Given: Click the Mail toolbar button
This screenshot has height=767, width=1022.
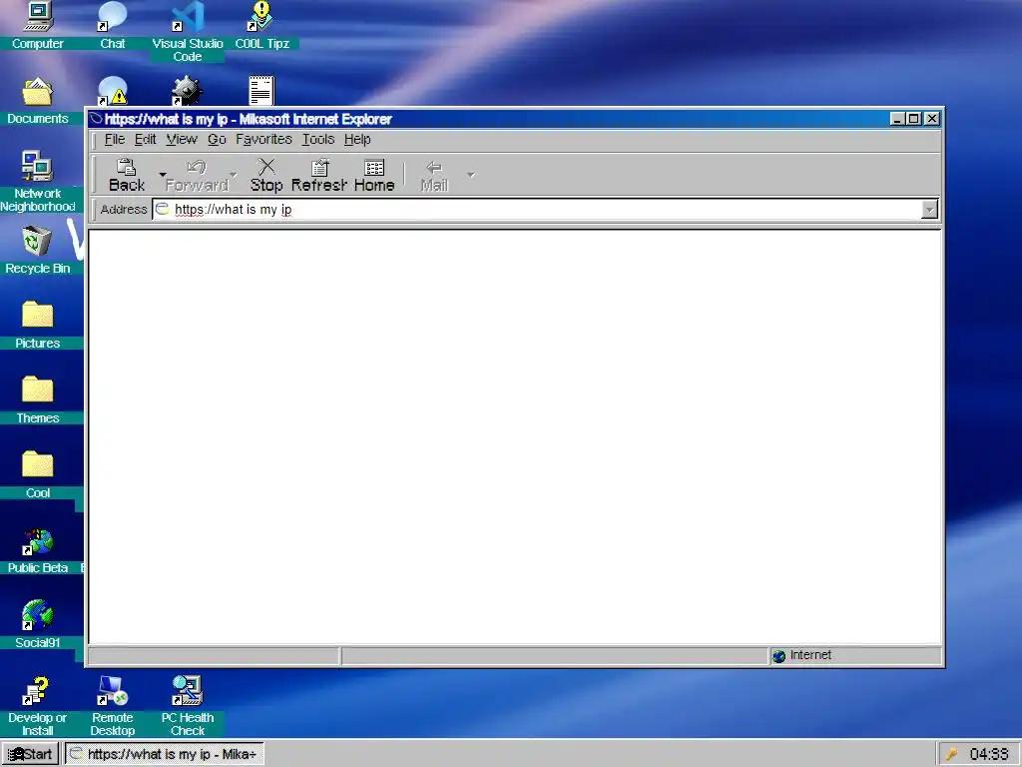Looking at the screenshot, I should (434, 176).
